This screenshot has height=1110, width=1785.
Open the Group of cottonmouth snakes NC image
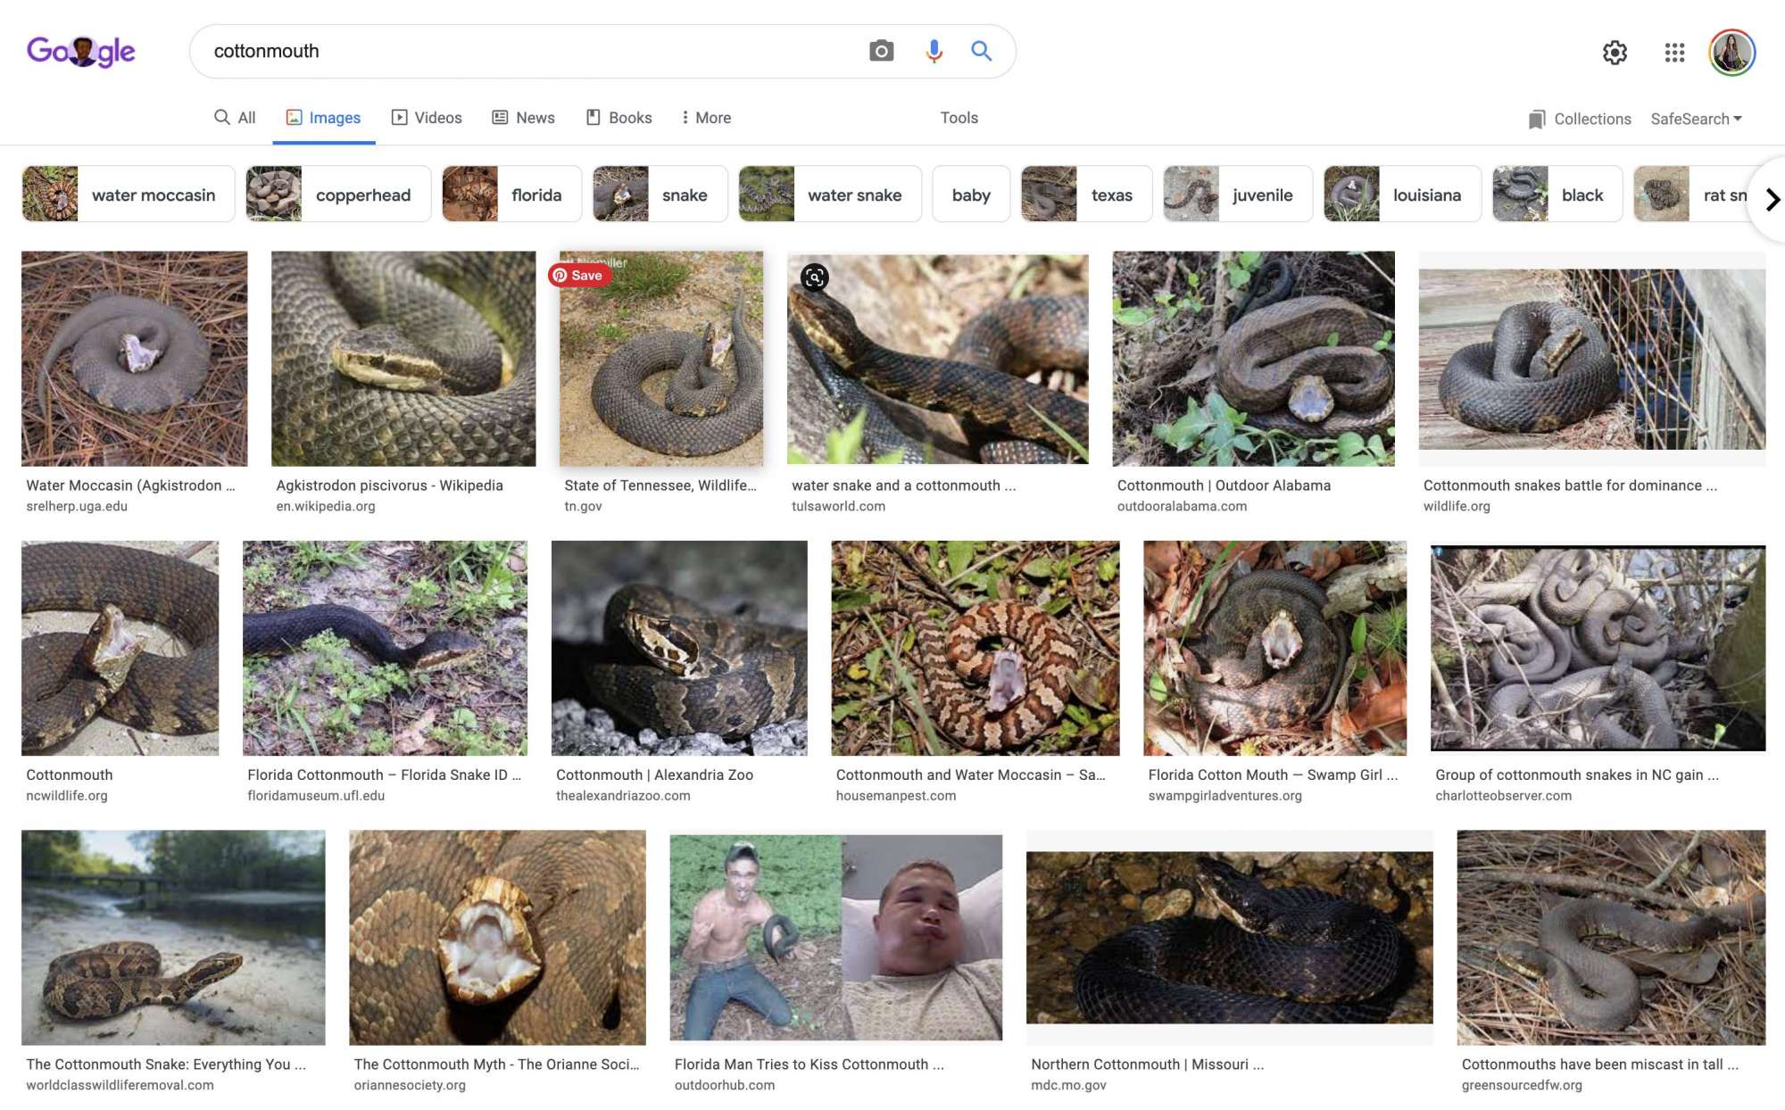click(1598, 648)
